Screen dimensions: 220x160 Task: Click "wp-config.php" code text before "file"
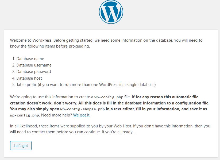pyautogui.click(x=106, y=97)
